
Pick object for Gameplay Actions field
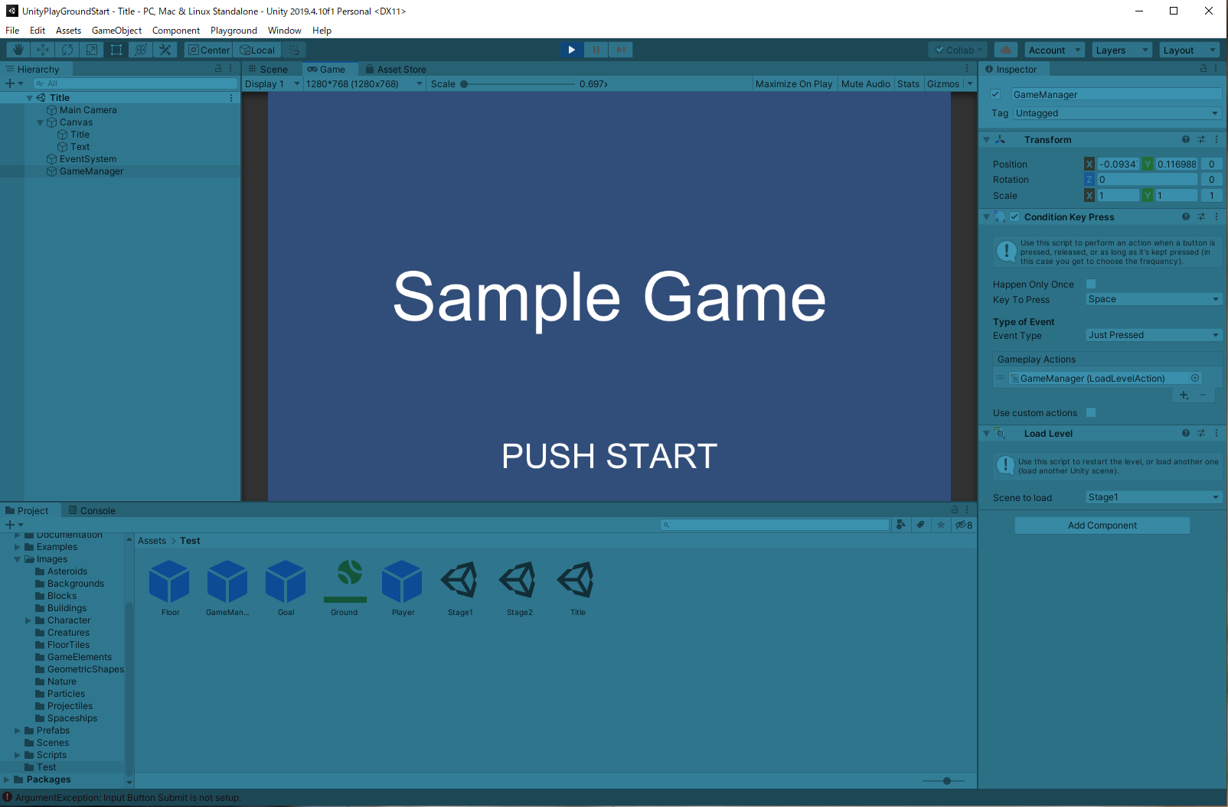click(x=1195, y=378)
